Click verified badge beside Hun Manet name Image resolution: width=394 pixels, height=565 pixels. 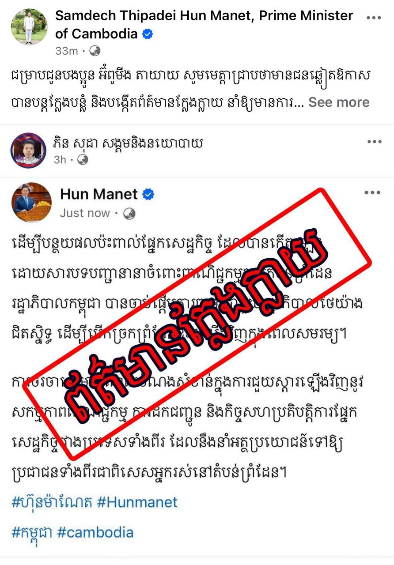pos(148,194)
